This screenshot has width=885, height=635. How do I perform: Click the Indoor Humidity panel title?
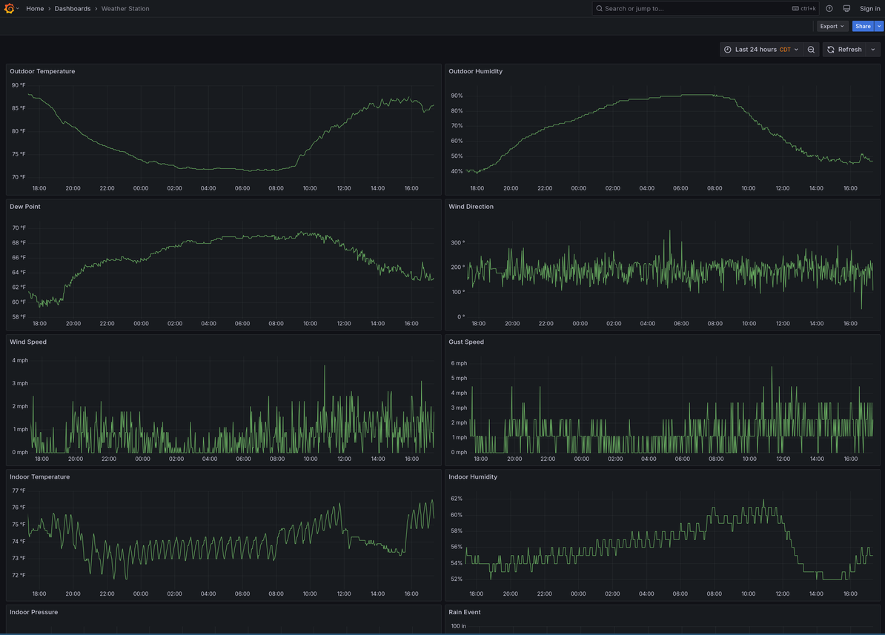click(473, 477)
